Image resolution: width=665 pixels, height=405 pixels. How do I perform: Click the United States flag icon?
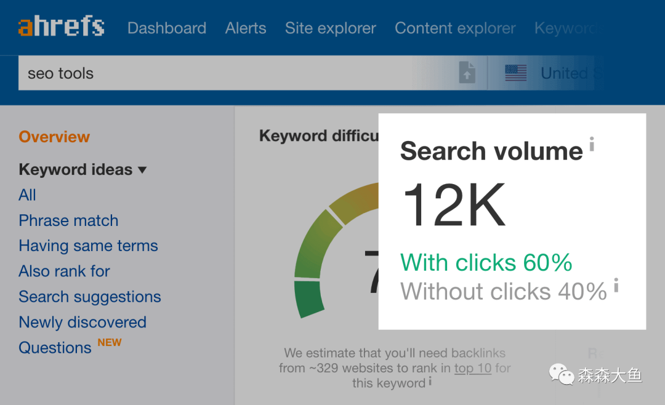[x=515, y=73]
